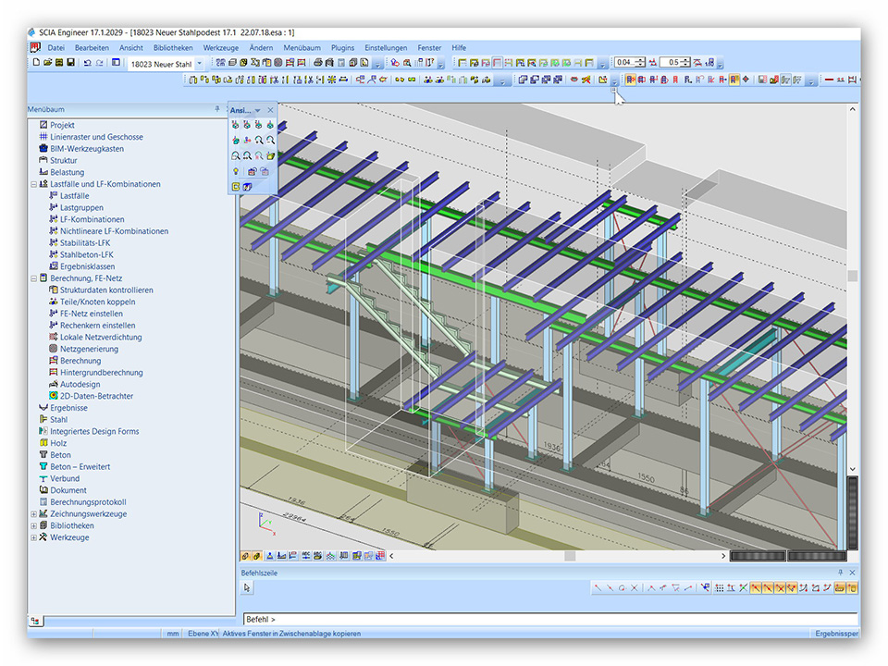The image size is (888, 666).
Task: Click the light bulb icon in Ansicht palette
Action: point(236,172)
